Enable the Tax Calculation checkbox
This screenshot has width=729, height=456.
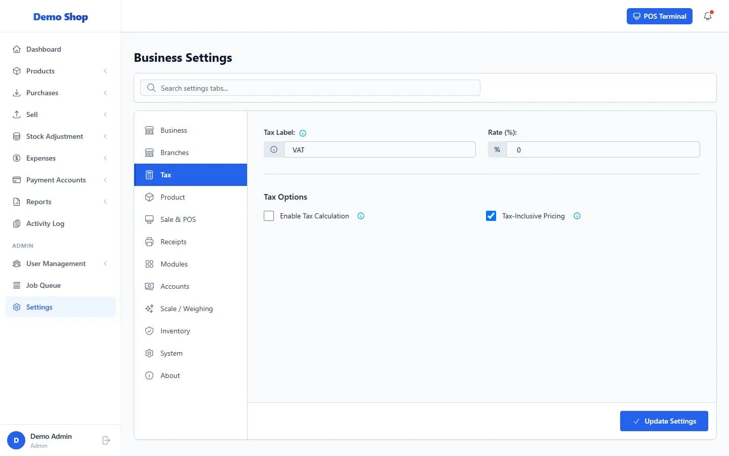click(269, 216)
